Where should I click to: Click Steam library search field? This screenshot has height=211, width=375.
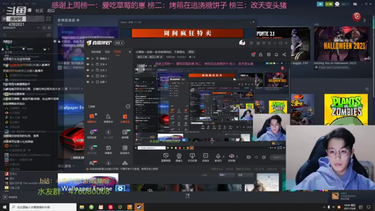click(x=24, y=35)
